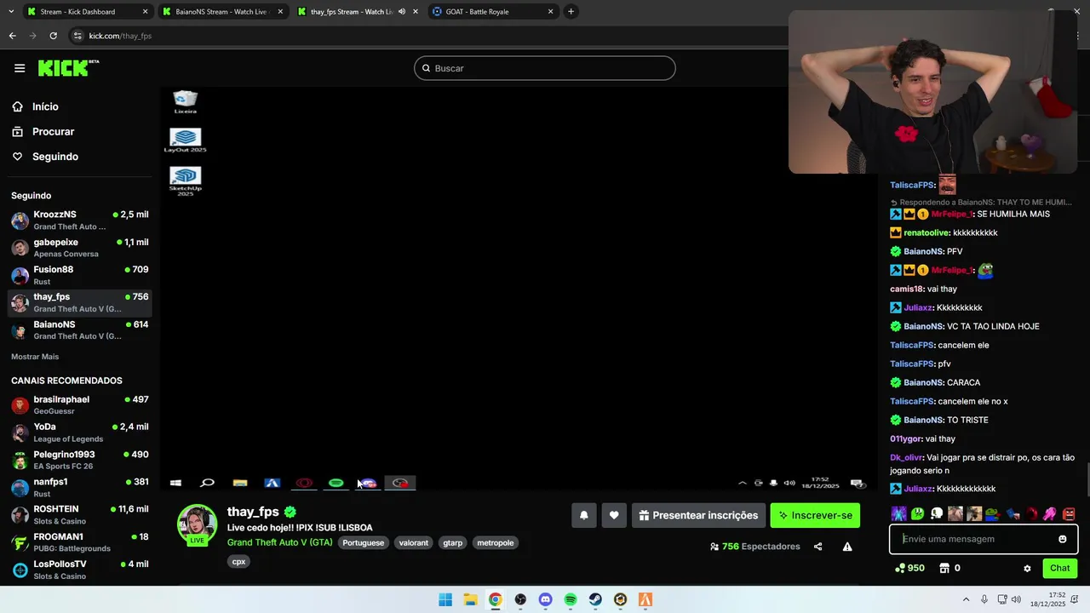The height and width of the screenshot is (613, 1090).
Task: Open chat settings gear icon
Action: [1027, 568]
